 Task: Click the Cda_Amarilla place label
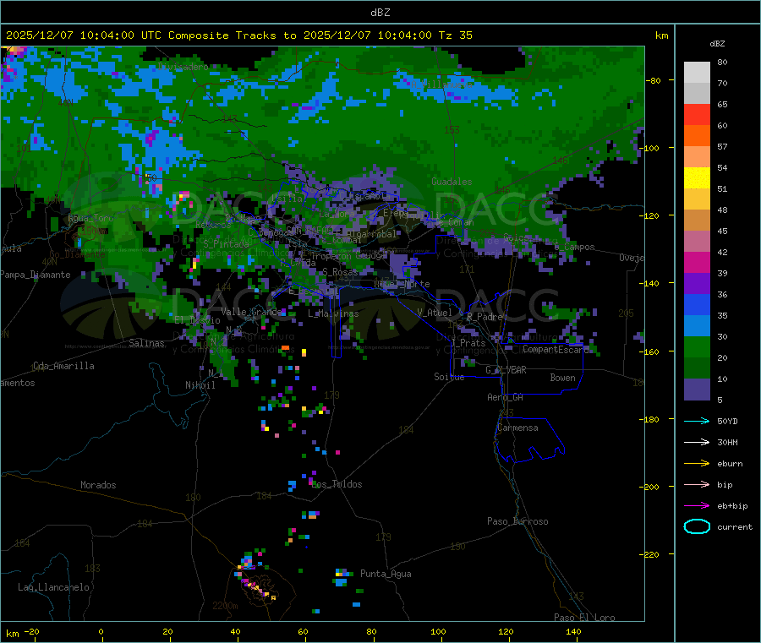(63, 366)
